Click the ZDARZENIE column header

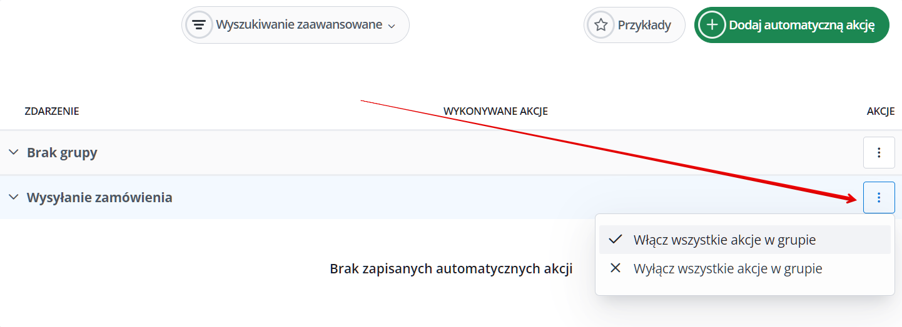pyautogui.click(x=52, y=111)
